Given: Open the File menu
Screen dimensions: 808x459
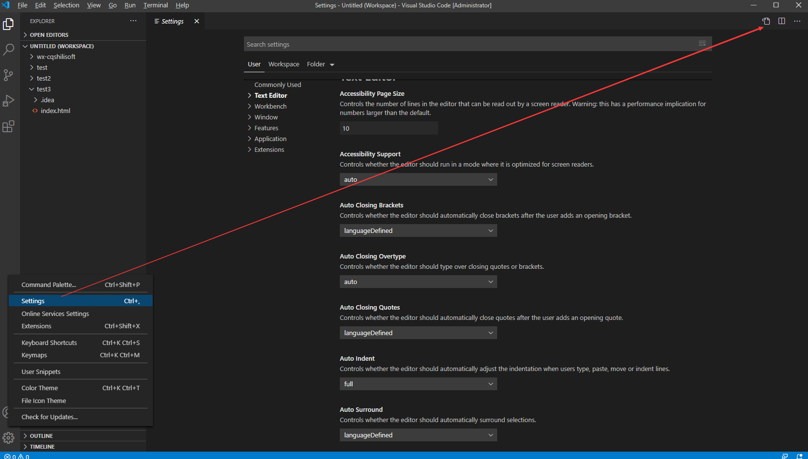Looking at the screenshot, I should tap(22, 5).
